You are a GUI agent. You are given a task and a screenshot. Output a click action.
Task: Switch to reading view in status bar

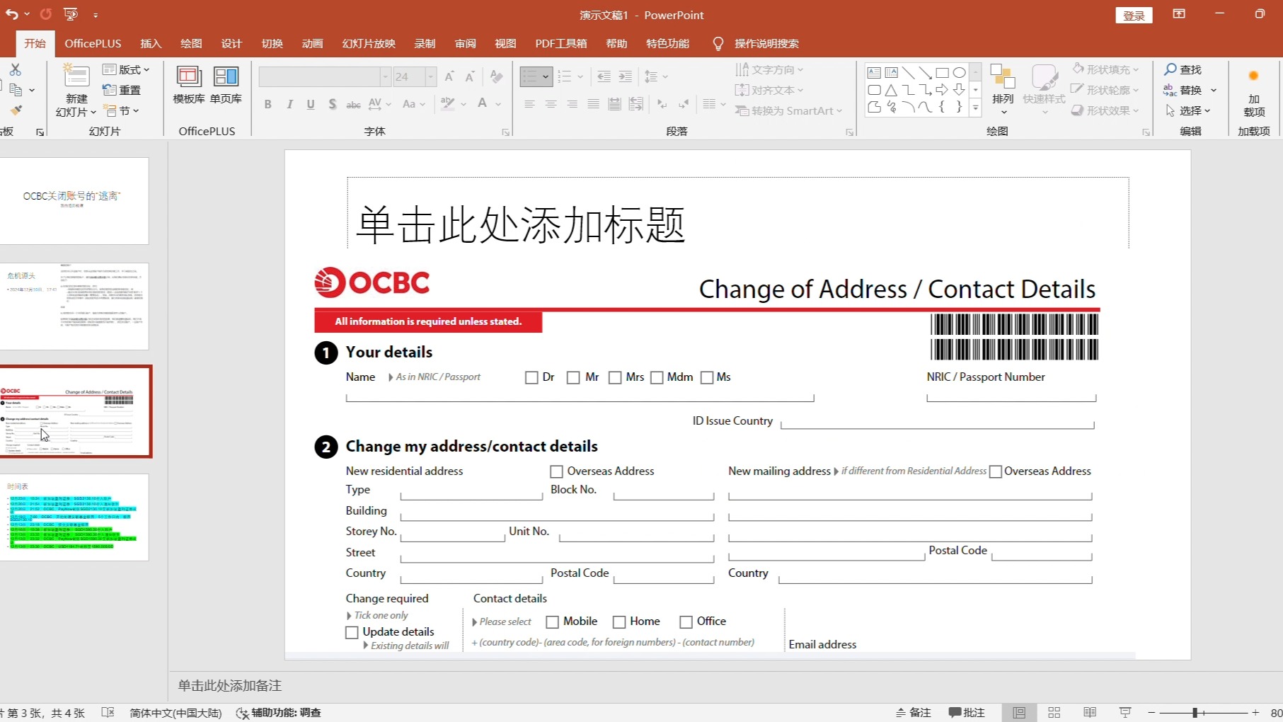tap(1090, 712)
